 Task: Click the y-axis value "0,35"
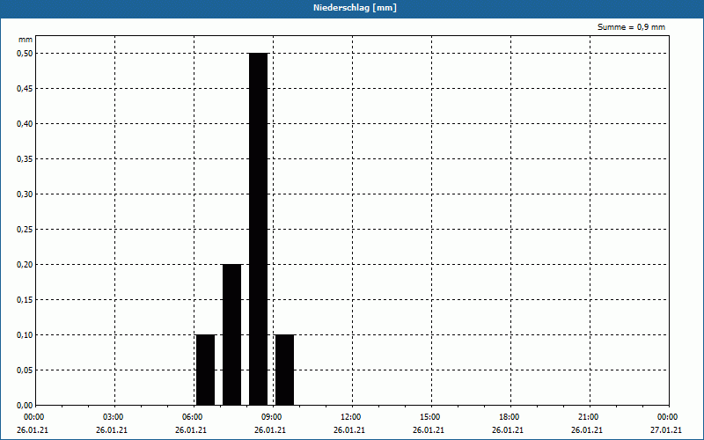pos(25,159)
